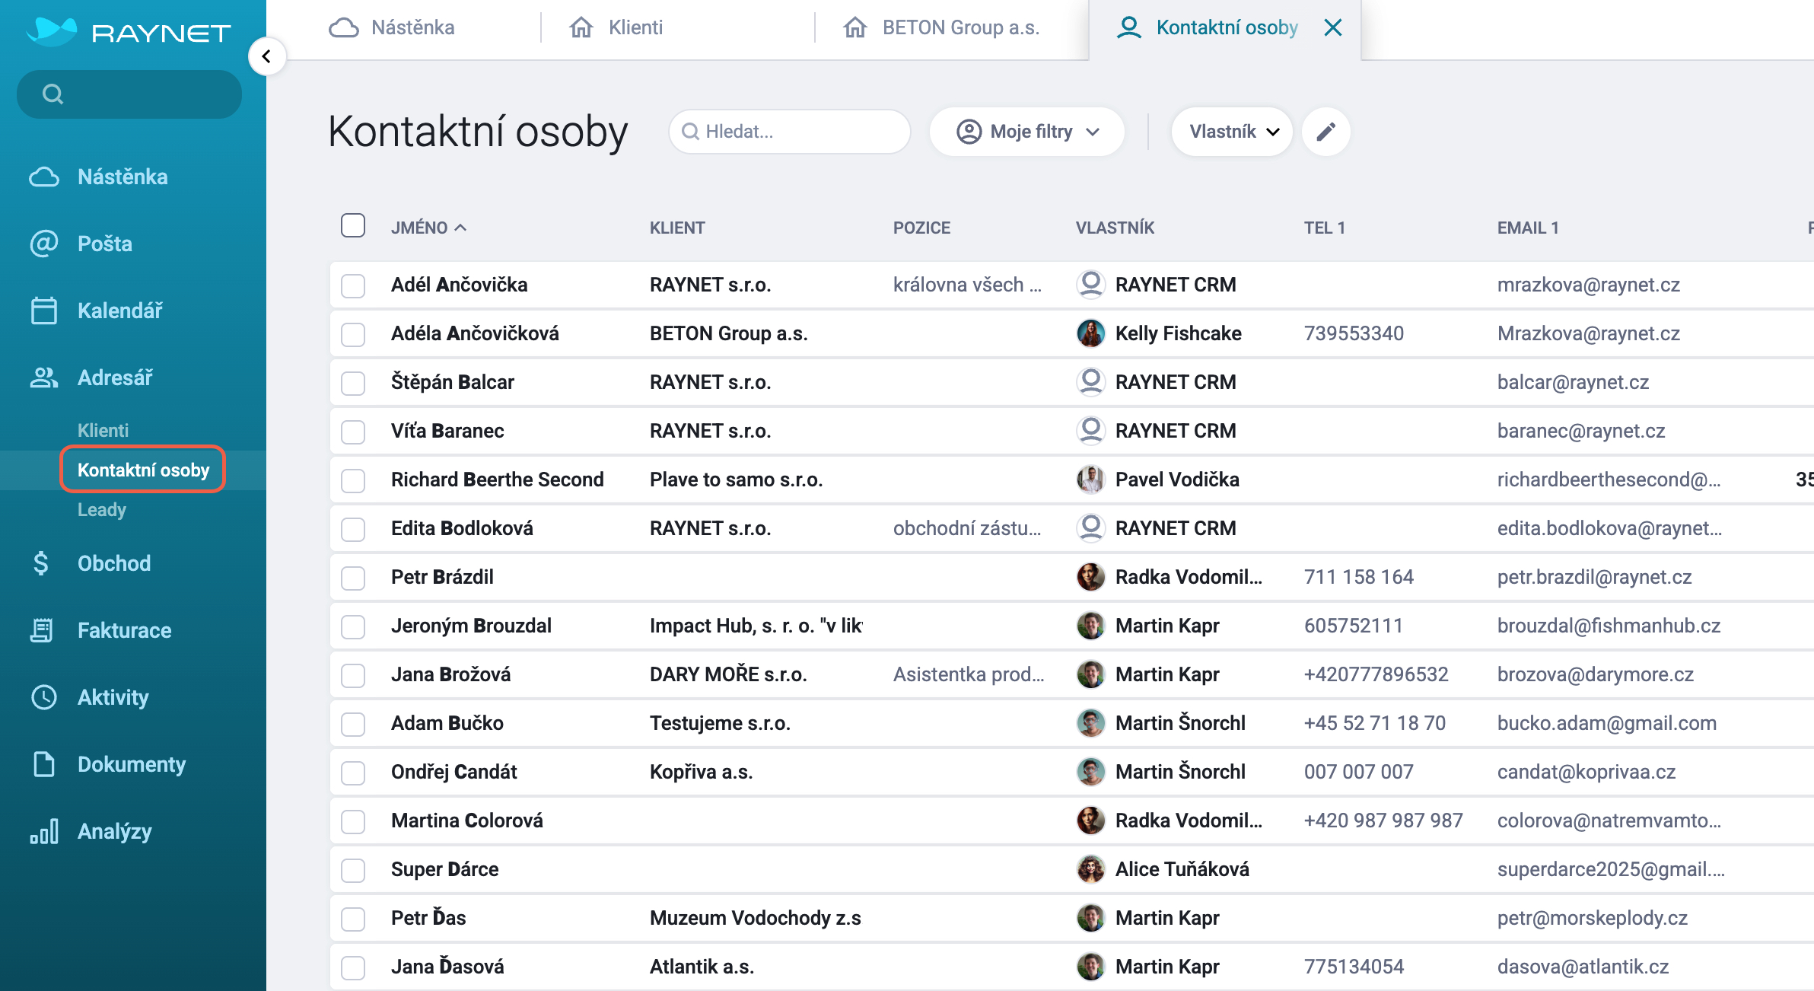Image resolution: width=1814 pixels, height=991 pixels.
Task: Open client DARY MOŘE s.r.o.
Action: (x=728, y=674)
